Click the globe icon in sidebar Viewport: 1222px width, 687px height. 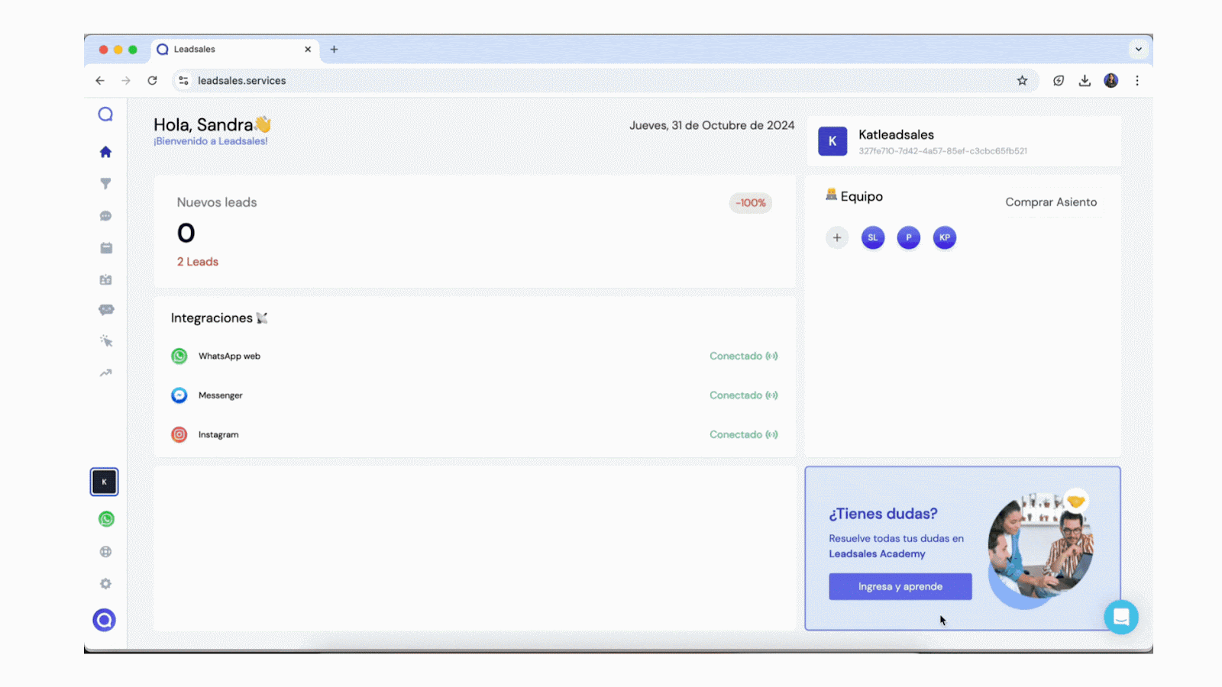(x=105, y=552)
